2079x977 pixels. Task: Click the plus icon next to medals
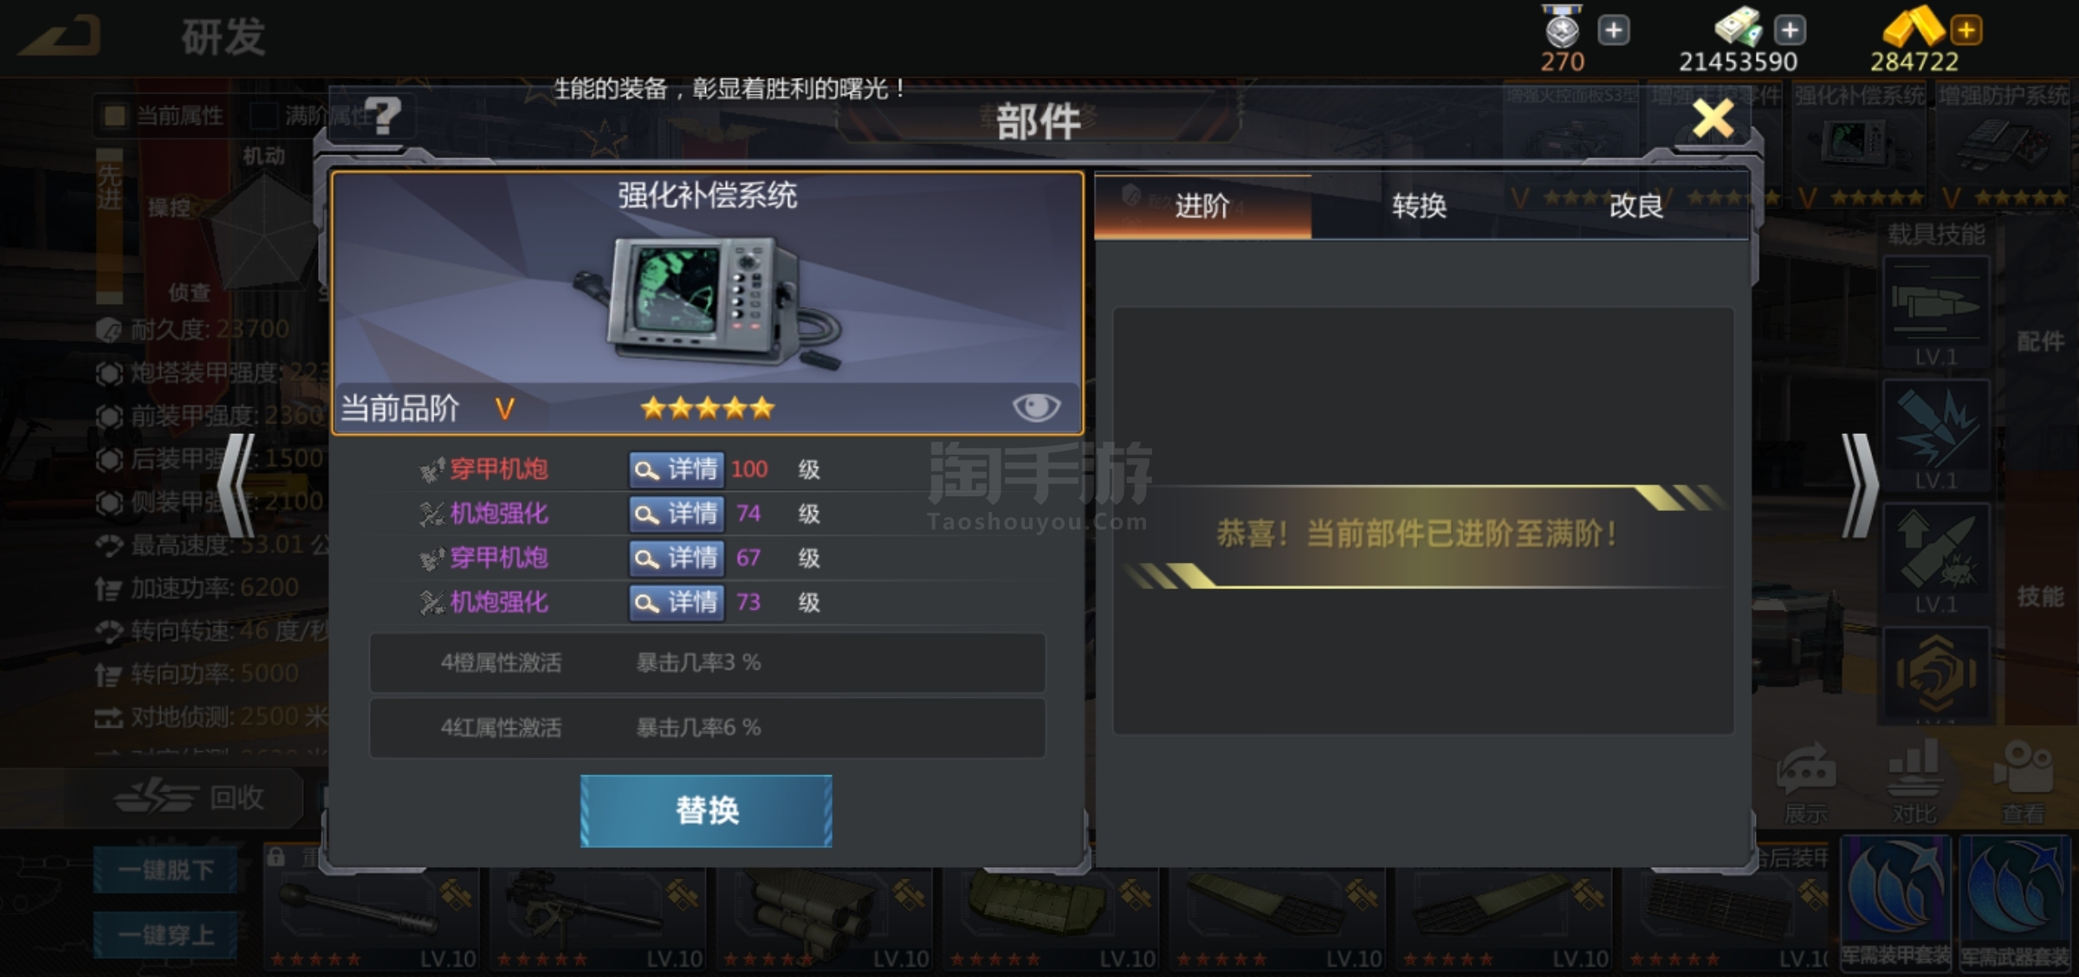(x=1613, y=30)
